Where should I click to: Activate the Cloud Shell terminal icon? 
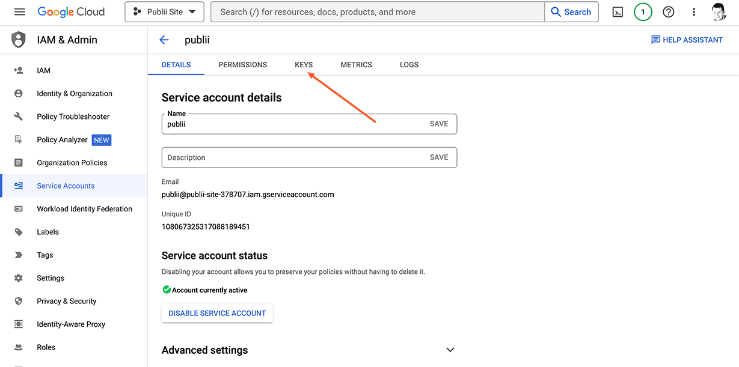[x=618, y=11]
